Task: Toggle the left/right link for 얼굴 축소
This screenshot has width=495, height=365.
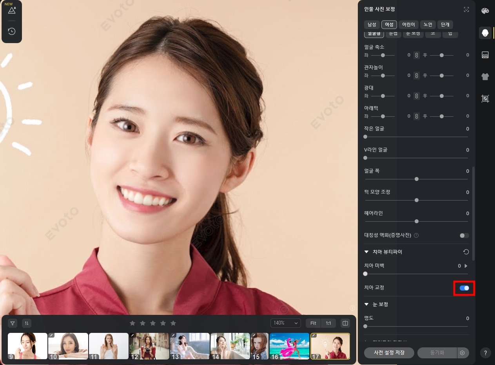Action: (x=417, y=55)
